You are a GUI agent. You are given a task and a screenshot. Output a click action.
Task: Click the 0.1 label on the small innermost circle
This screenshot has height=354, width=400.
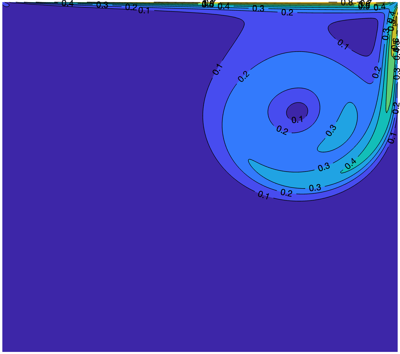tap(297, 120)
